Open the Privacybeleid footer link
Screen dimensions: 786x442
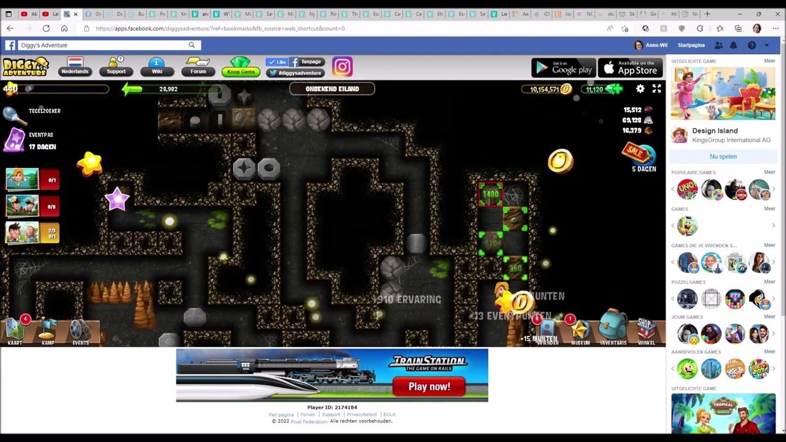[x=361, y=414]
